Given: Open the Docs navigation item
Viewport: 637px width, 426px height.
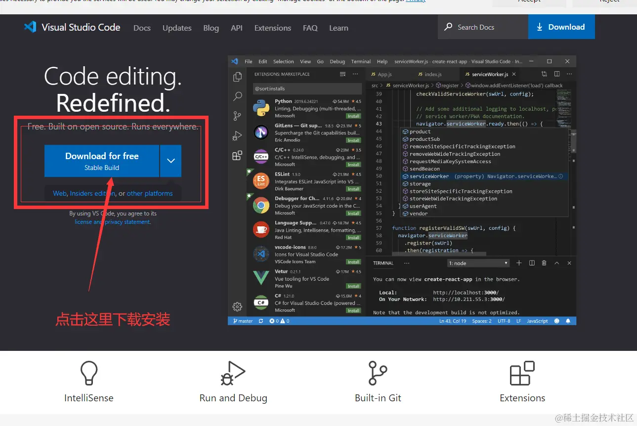Looking at the screenshot, I should point(142,28).
